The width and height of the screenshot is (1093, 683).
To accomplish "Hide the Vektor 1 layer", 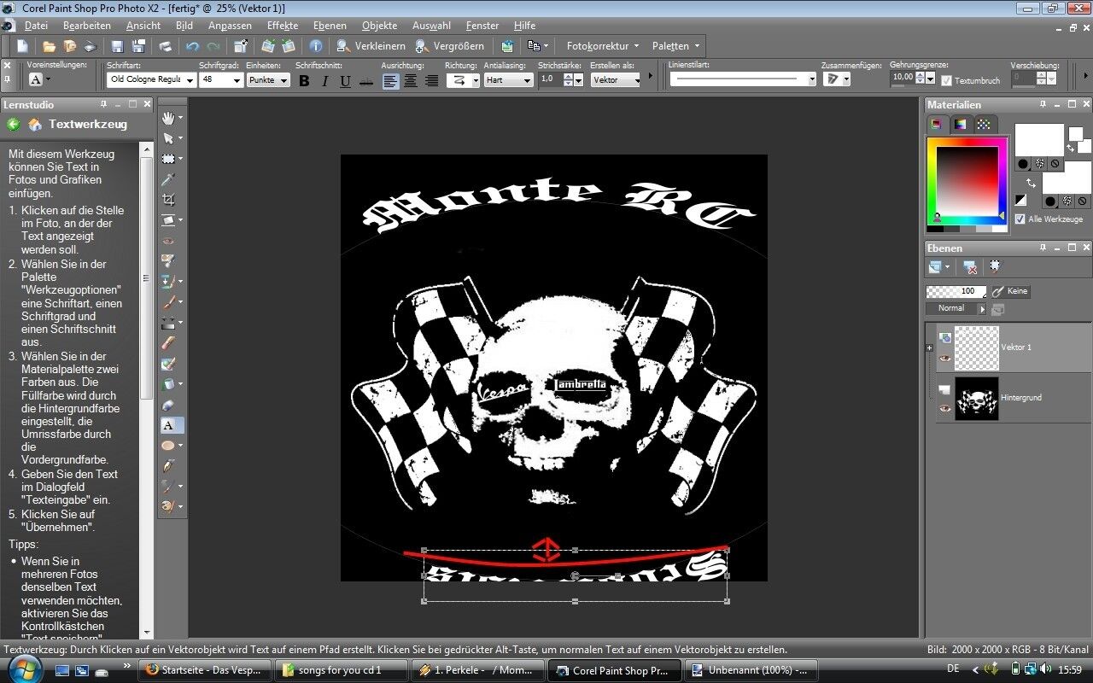I will [944, 359].
